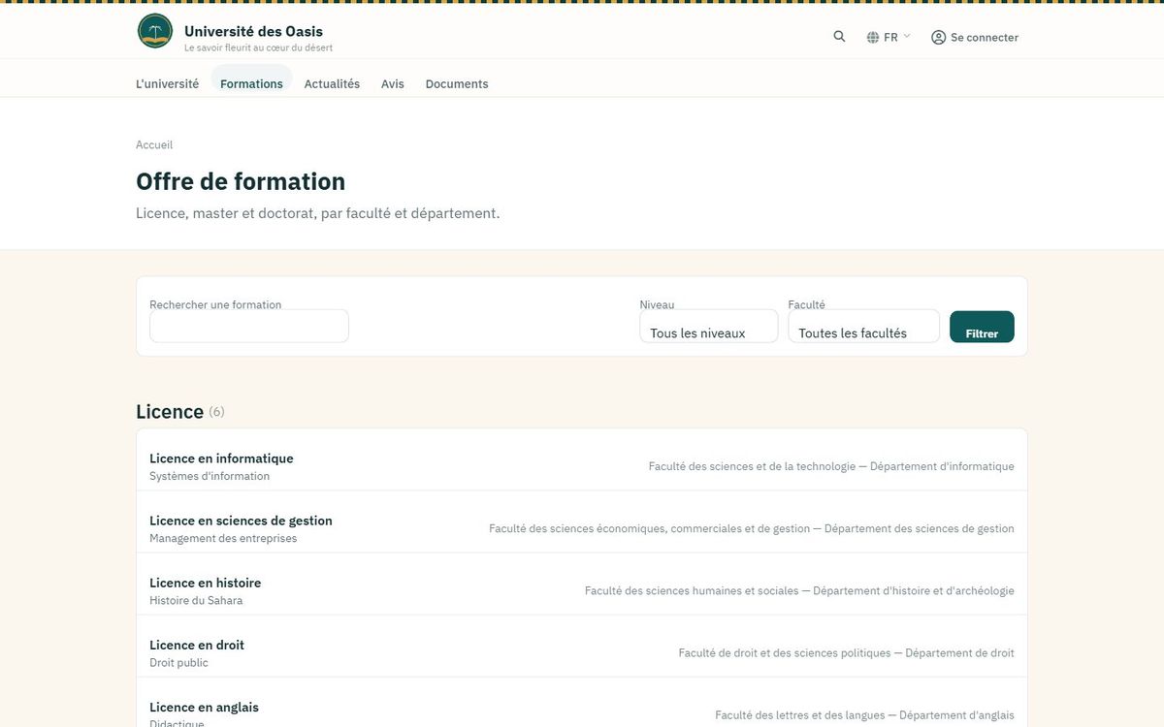Open the Documents menu item
The width and height of the screenshot is (1164, 727).
(x=457, y=84)
